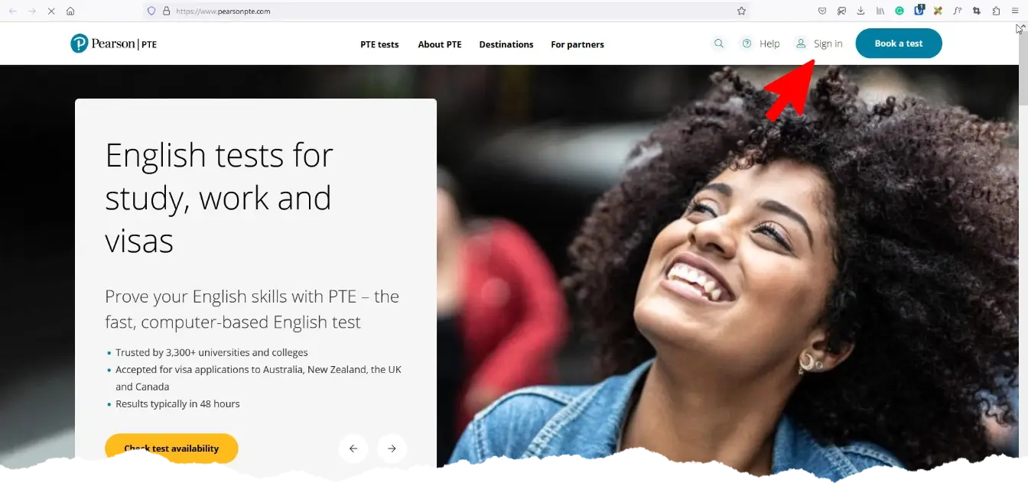Go to next carousel slide arrow
Image resolution: width=1028 pixels, height=486 pixels.
pos(392,449)
